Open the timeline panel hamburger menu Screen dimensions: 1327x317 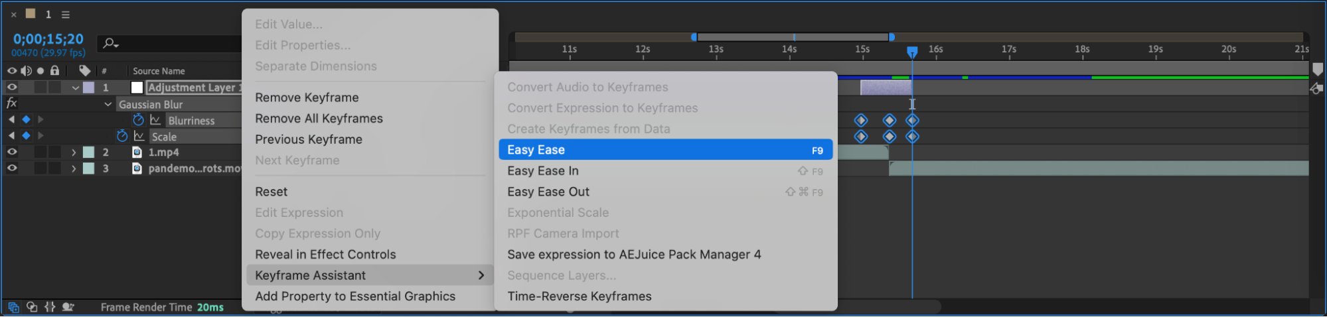click(66, 14)
